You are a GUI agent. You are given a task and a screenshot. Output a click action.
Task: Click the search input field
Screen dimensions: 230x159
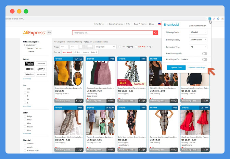[x=113, y=33]
